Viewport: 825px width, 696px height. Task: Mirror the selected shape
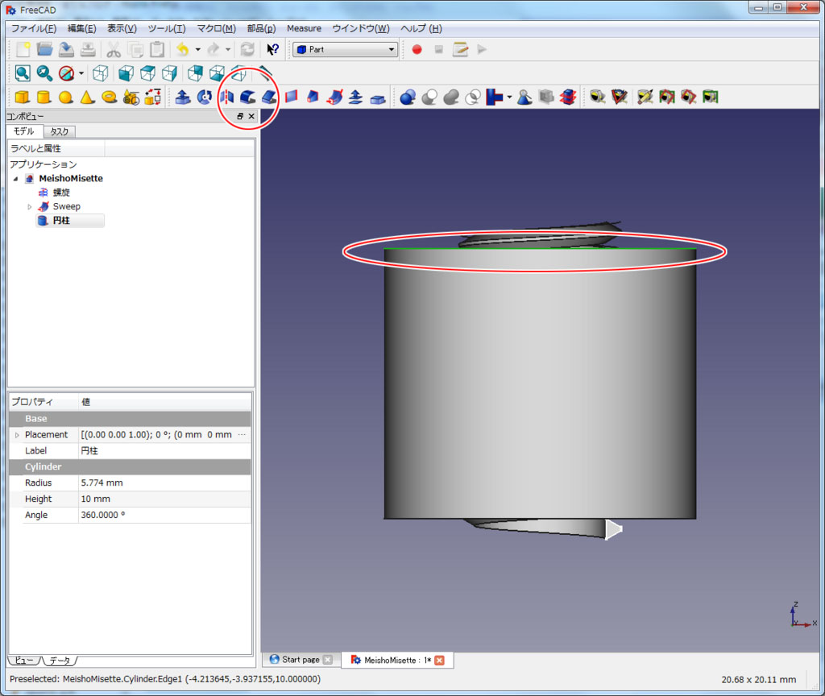pyautogui.click(x=226, y=97)
